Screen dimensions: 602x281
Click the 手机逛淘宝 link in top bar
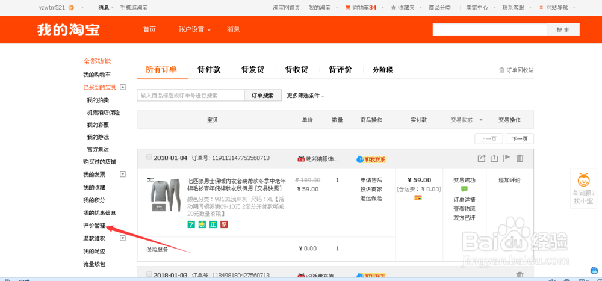[x=134, y=8]
